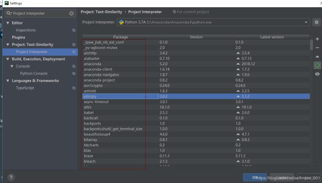Select the aiohttp package row
Image resolution: width=322 pixels, height=183 pixels.
coord(196,53)
